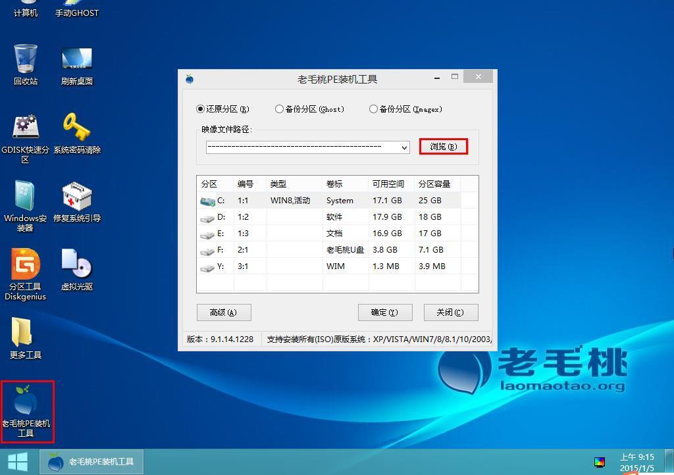Open the 高级 options
674x475 pixels.
coord(224,312)
